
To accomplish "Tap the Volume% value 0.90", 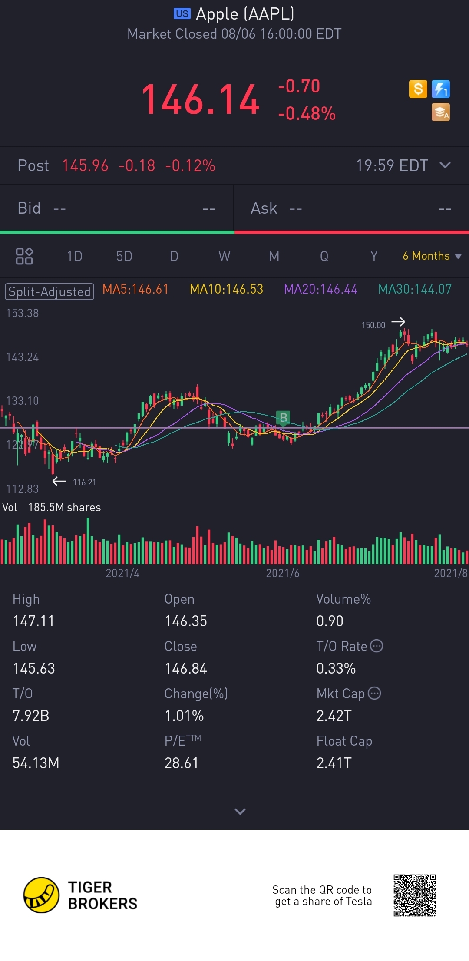I will 330,621.
